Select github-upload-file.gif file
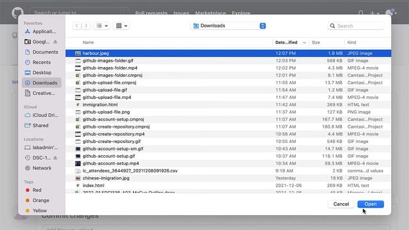This screenshot has height=230, width=409. click(x=228, y=89)
